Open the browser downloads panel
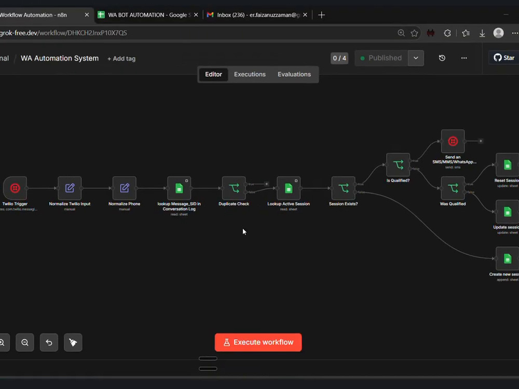 (x=482, y=33)
